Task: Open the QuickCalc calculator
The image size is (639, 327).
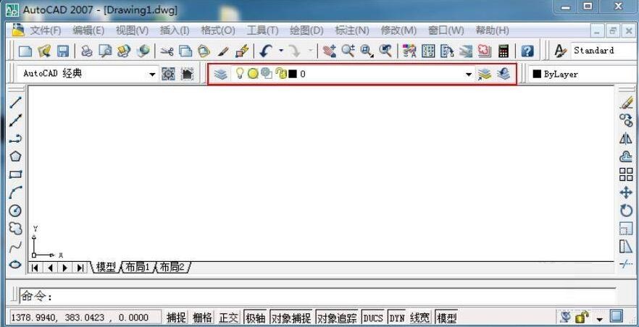Action: 504,51
